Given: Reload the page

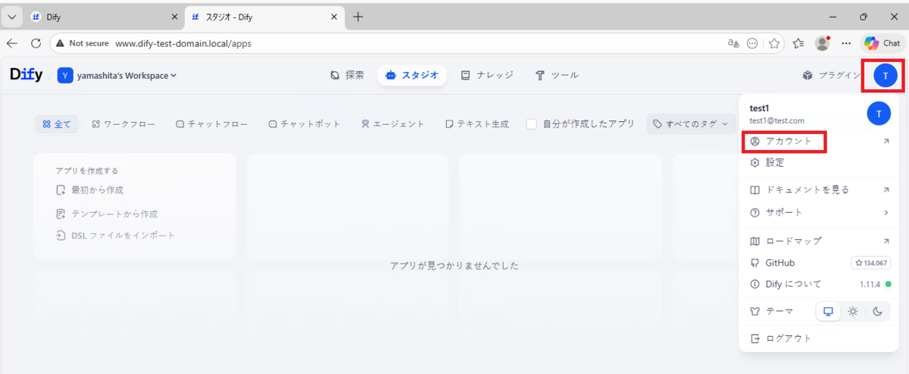Looking at the screenshot, I should [x=36, y=43].
